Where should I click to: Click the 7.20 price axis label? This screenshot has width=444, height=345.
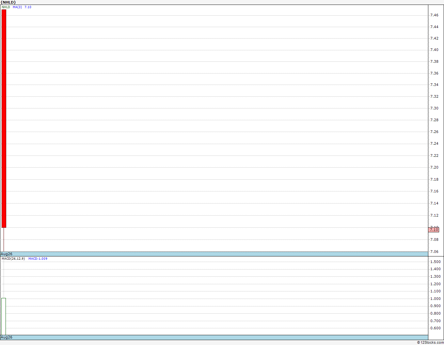434,167
